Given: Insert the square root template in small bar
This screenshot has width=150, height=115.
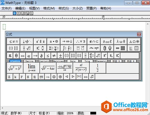Looking at the screenshot, I should coord(98,56).
